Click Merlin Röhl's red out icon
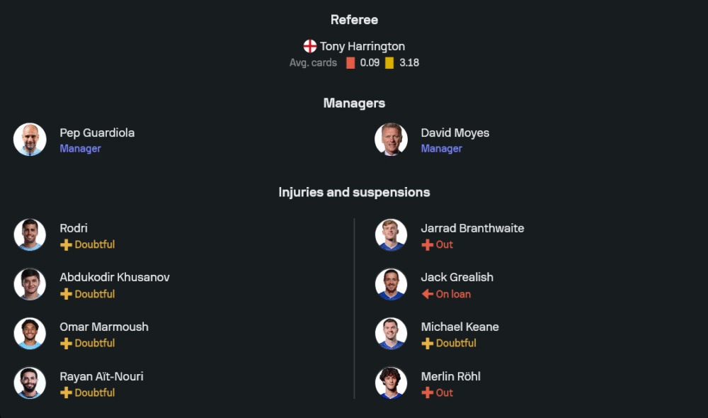Viewport: 708px width, 418px height. 427,392
